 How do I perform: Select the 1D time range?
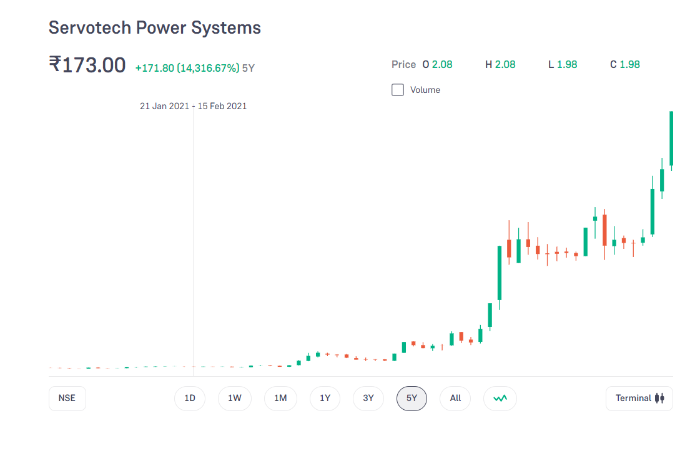[190, 398]
